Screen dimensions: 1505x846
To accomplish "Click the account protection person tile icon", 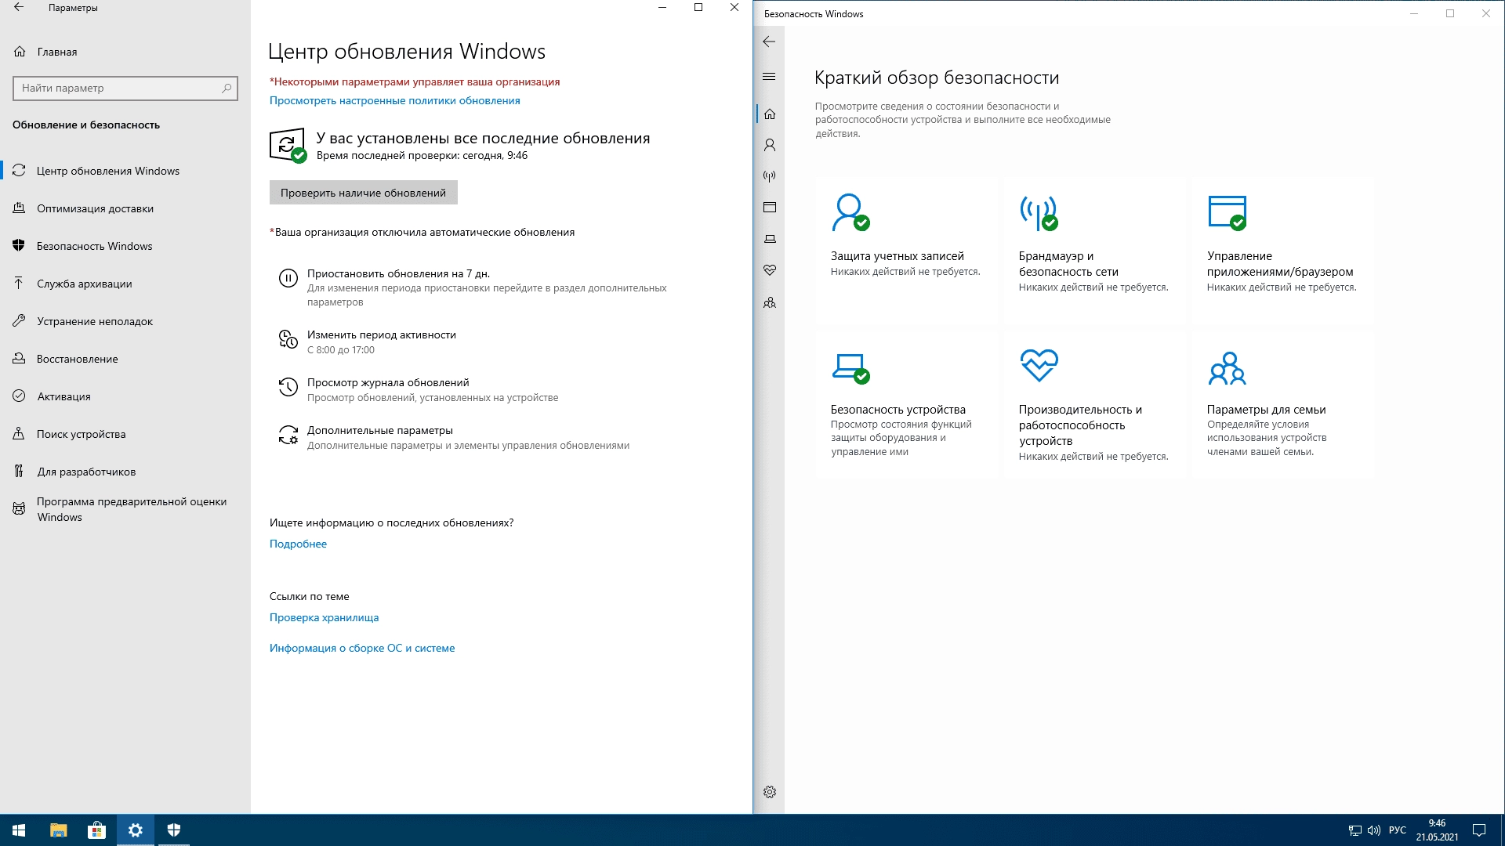I will (850, 212).
